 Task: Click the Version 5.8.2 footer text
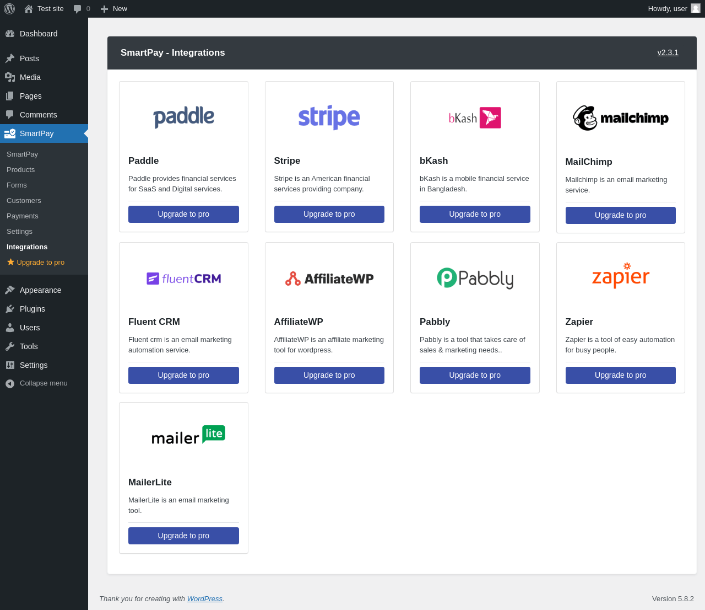673,598
